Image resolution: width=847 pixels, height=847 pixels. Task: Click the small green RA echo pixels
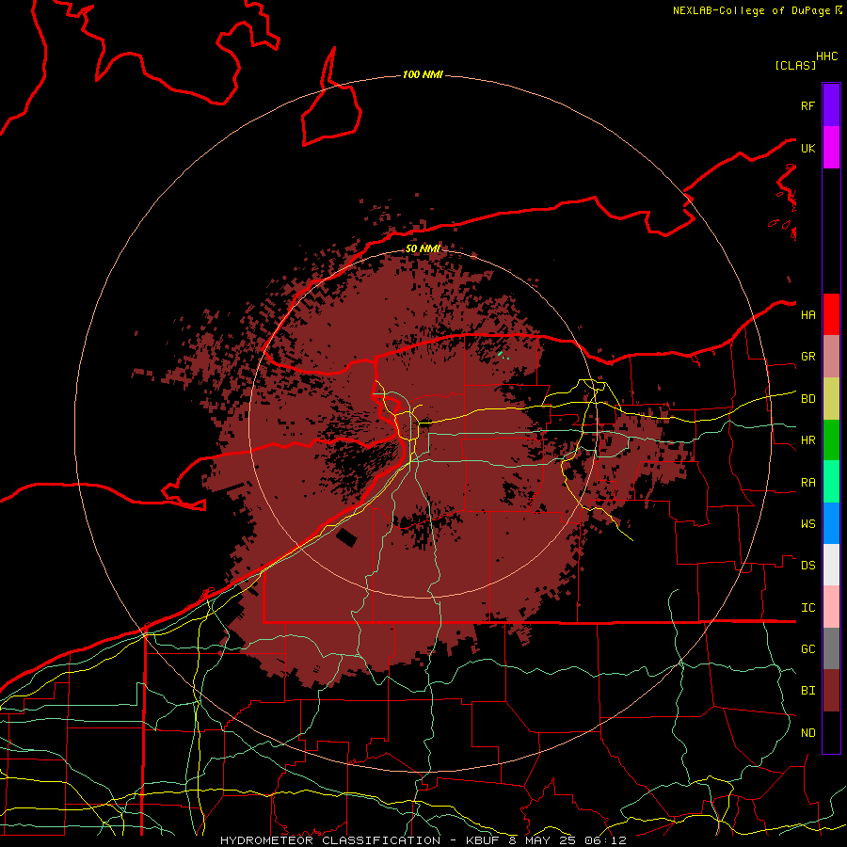[x=503, y=355]
